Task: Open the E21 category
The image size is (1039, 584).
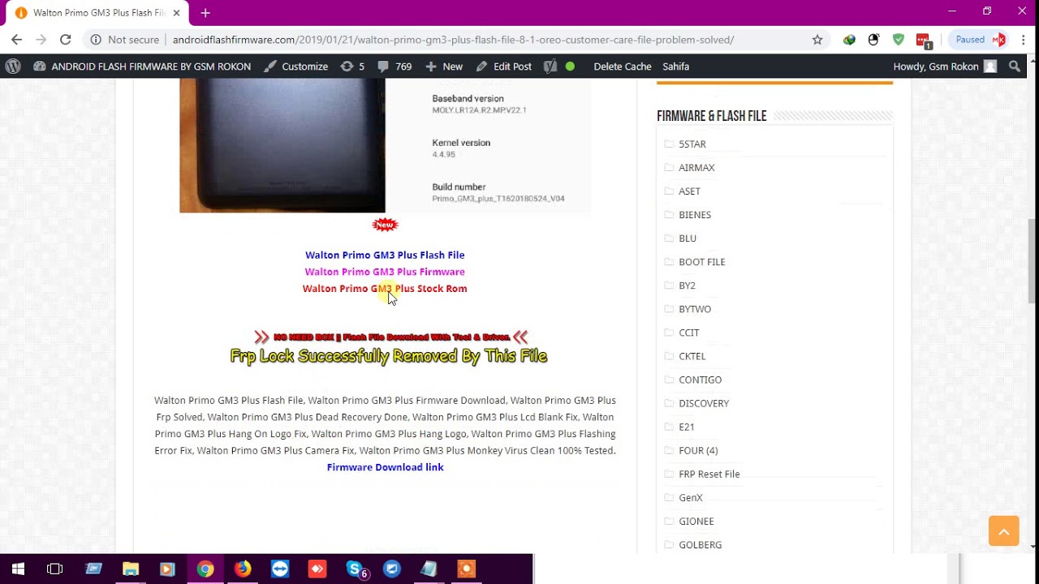Action: [x=687, y=426]
